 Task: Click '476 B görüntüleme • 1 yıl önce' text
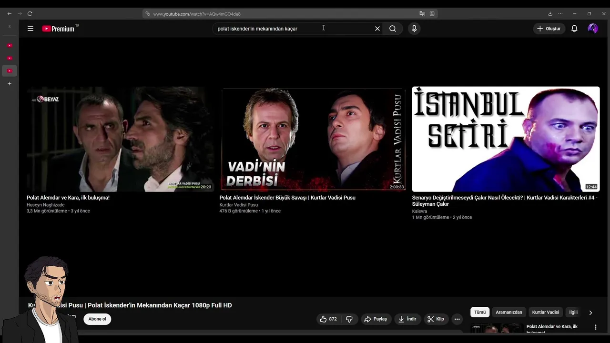tap(250, 211)
